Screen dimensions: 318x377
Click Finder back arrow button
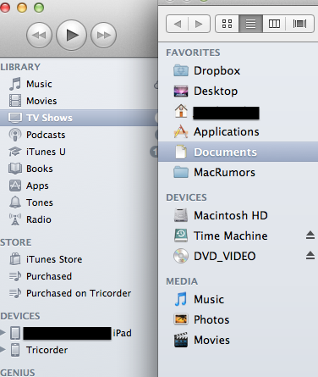[x=177, y=24]
